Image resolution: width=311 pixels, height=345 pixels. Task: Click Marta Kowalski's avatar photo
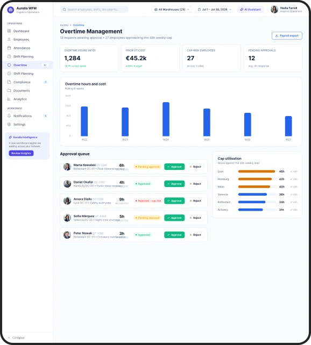67,167
